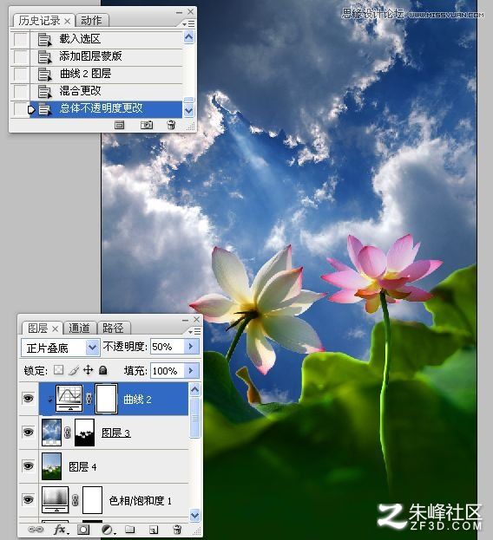Switch to the 动作 tab

92,20
